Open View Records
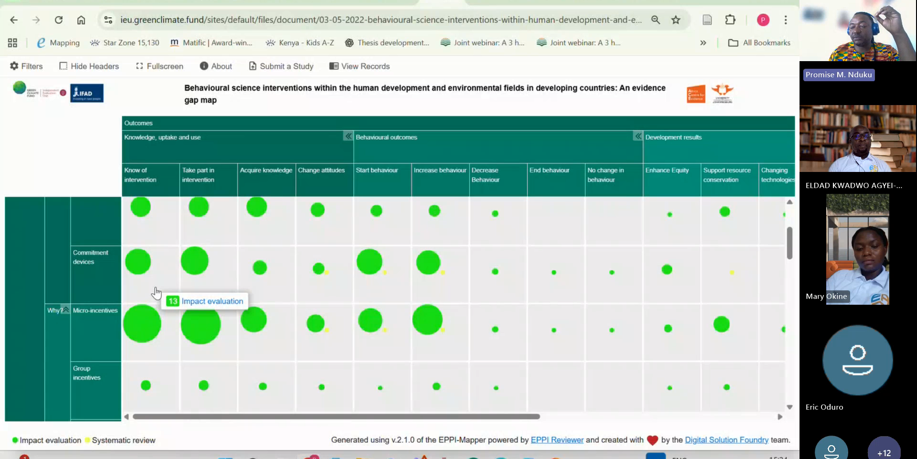Viewport: 917px width, 459px height. click(x=360, y=66)
